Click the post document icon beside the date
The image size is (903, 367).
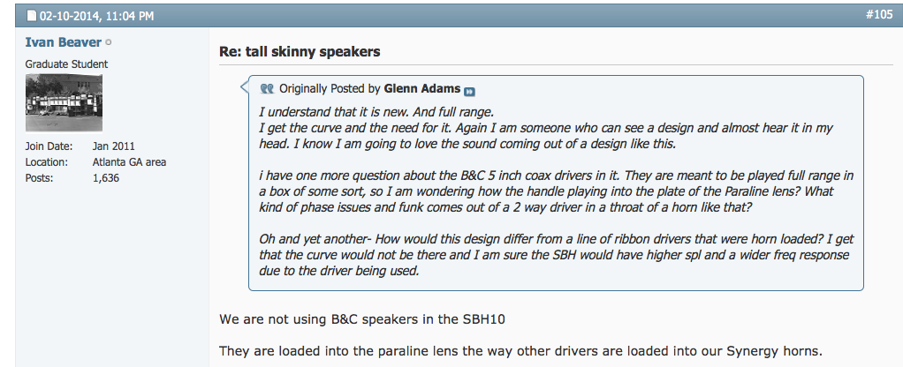pos(32,16)
